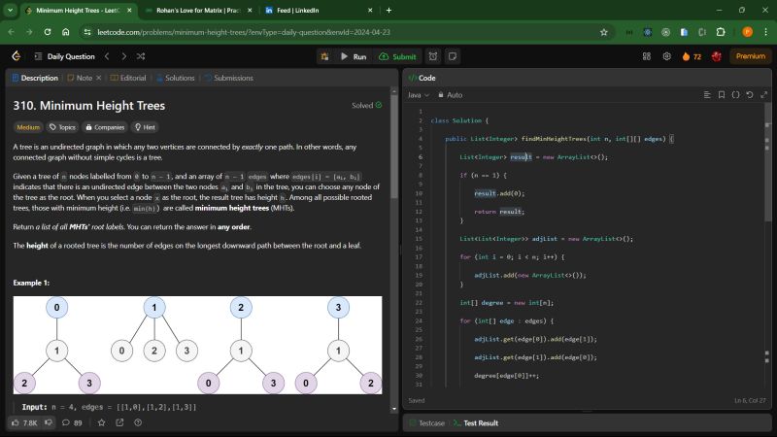
Task: Go to the next question arrow
Action: point(123,56)
